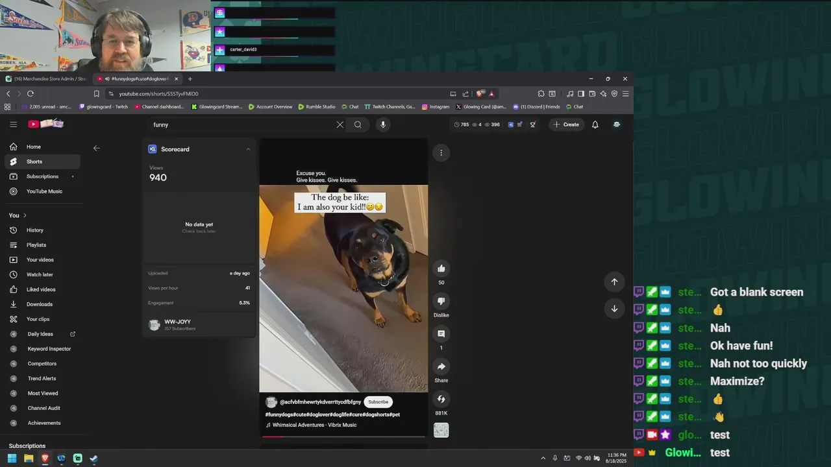The height and width of the screenshot is (467, 831).
Task: Click the Brave Rewards triangle icon
Action: coord(491,93)
